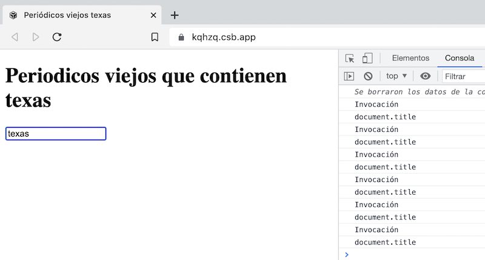The height and width of the screenshot is (260, 485).
Task: Select the Consola tab
Action: [460, 58]
